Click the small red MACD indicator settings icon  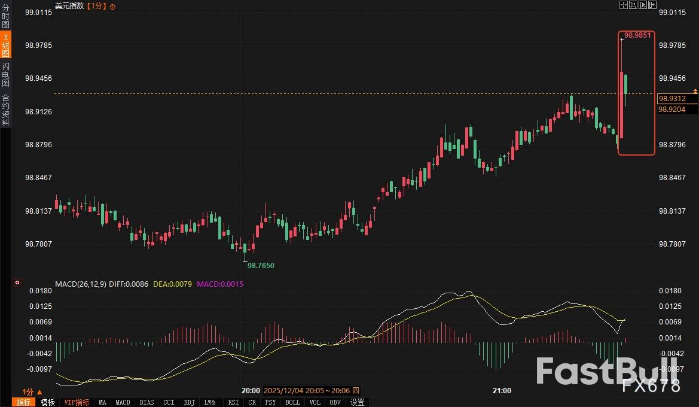[17, 283]
